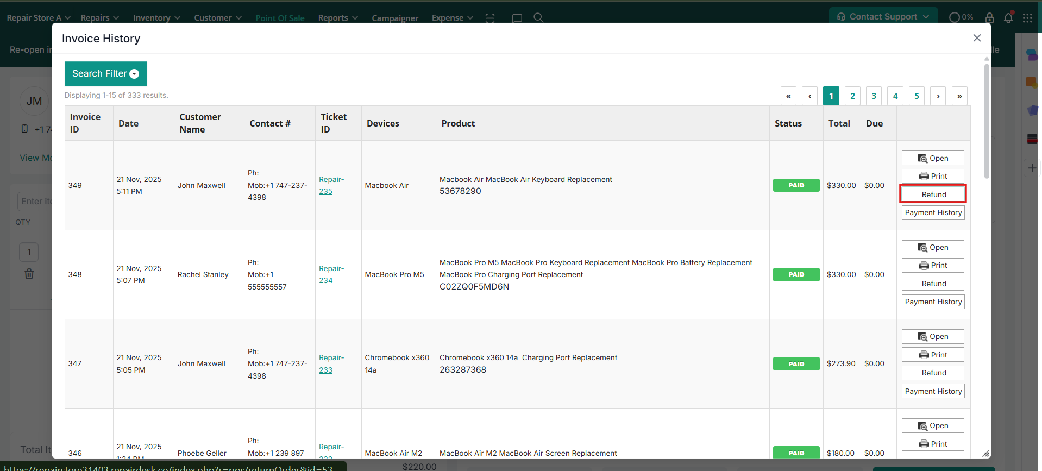Select page 1 in pagination
Viewport: 1042px width, 471px height.
pos(831,96)
